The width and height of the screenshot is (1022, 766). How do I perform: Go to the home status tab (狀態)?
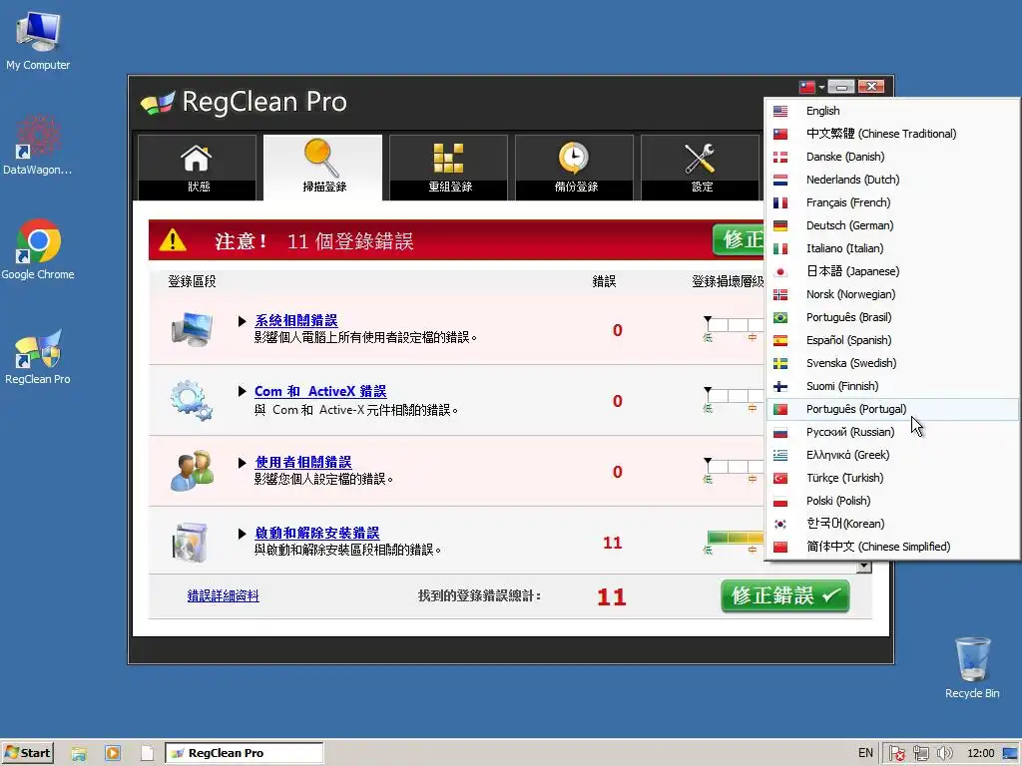click(197, 167)
